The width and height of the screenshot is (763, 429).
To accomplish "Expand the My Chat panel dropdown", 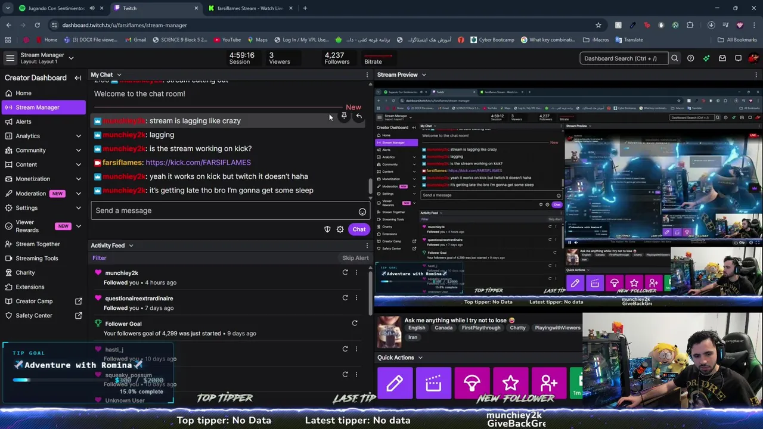I will tap(119, 75).
